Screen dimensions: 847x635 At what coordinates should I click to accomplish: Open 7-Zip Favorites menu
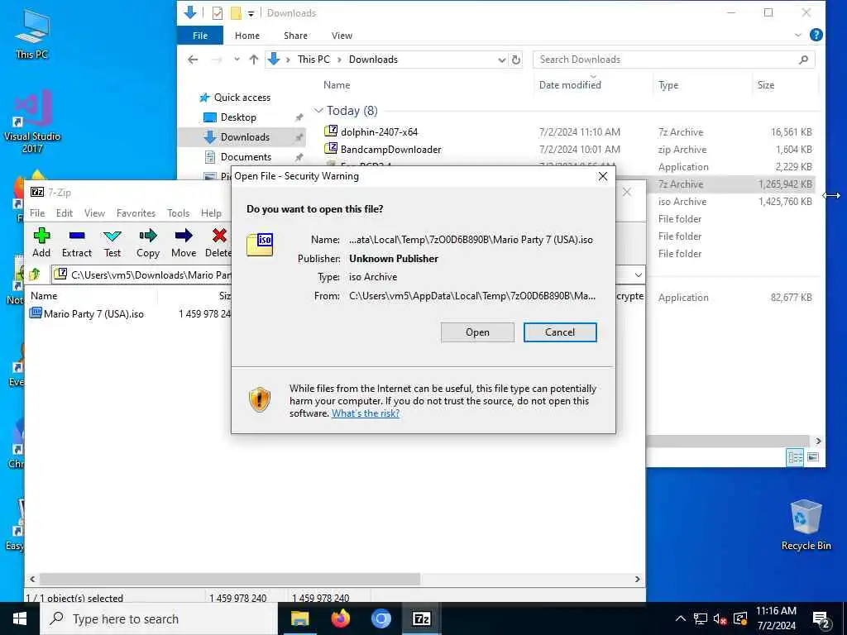(136, 213)
